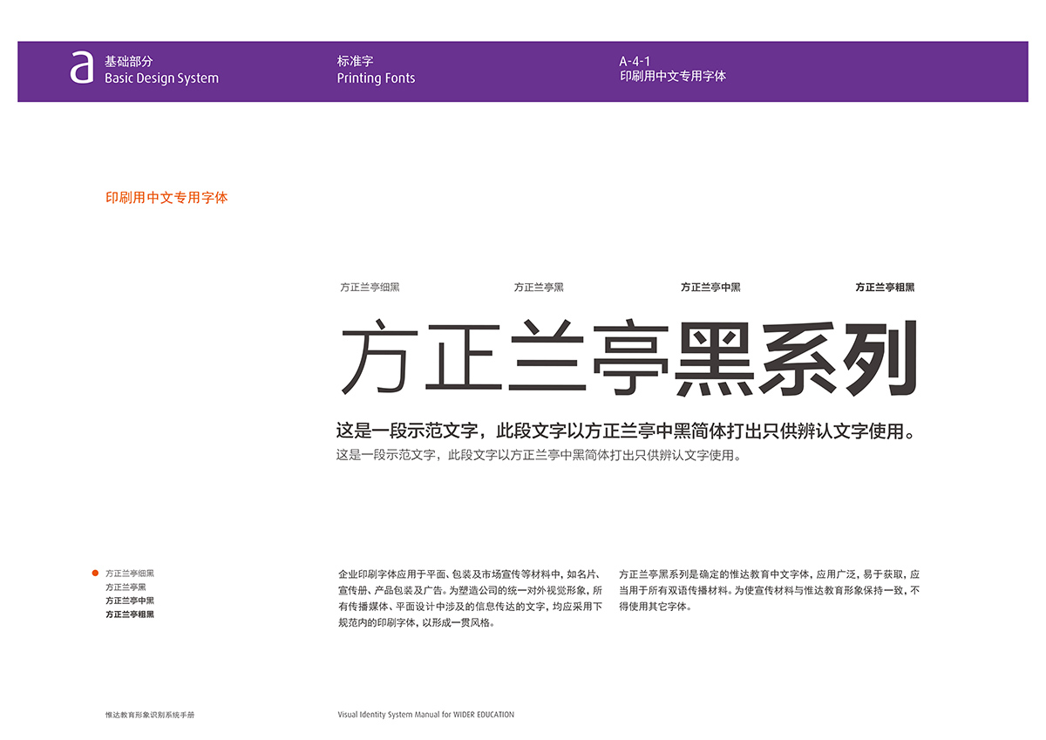
Task: Select the "方正兰亭中黑" label above the large title
Action: 710,287
